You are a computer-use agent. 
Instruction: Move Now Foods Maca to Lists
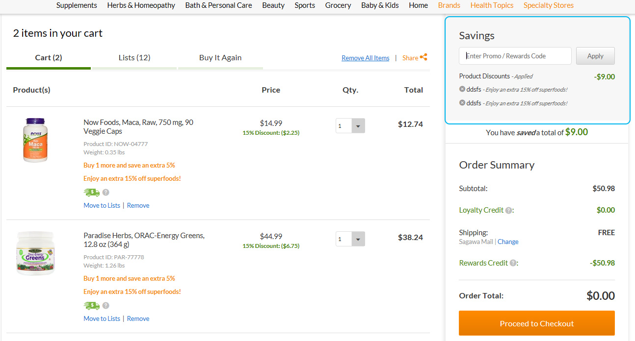pyautogui.click(x=102, y=205)
